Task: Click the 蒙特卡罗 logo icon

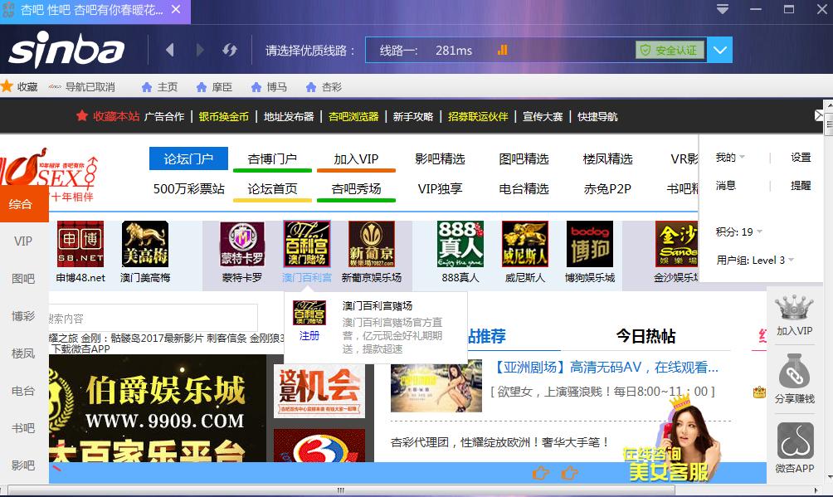Action: pos(242,244)
